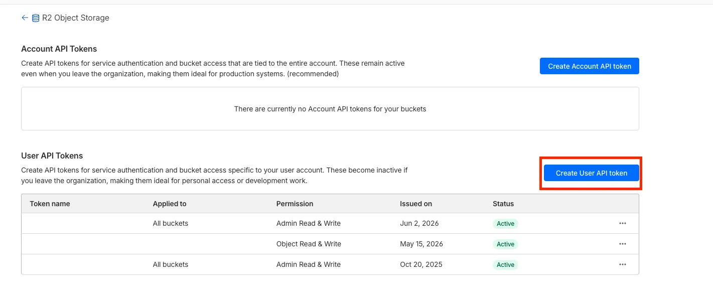The image size is (713, 297).
Task: Click Admin Read & Write in Jun 2 row
Action: coord(309,223)
